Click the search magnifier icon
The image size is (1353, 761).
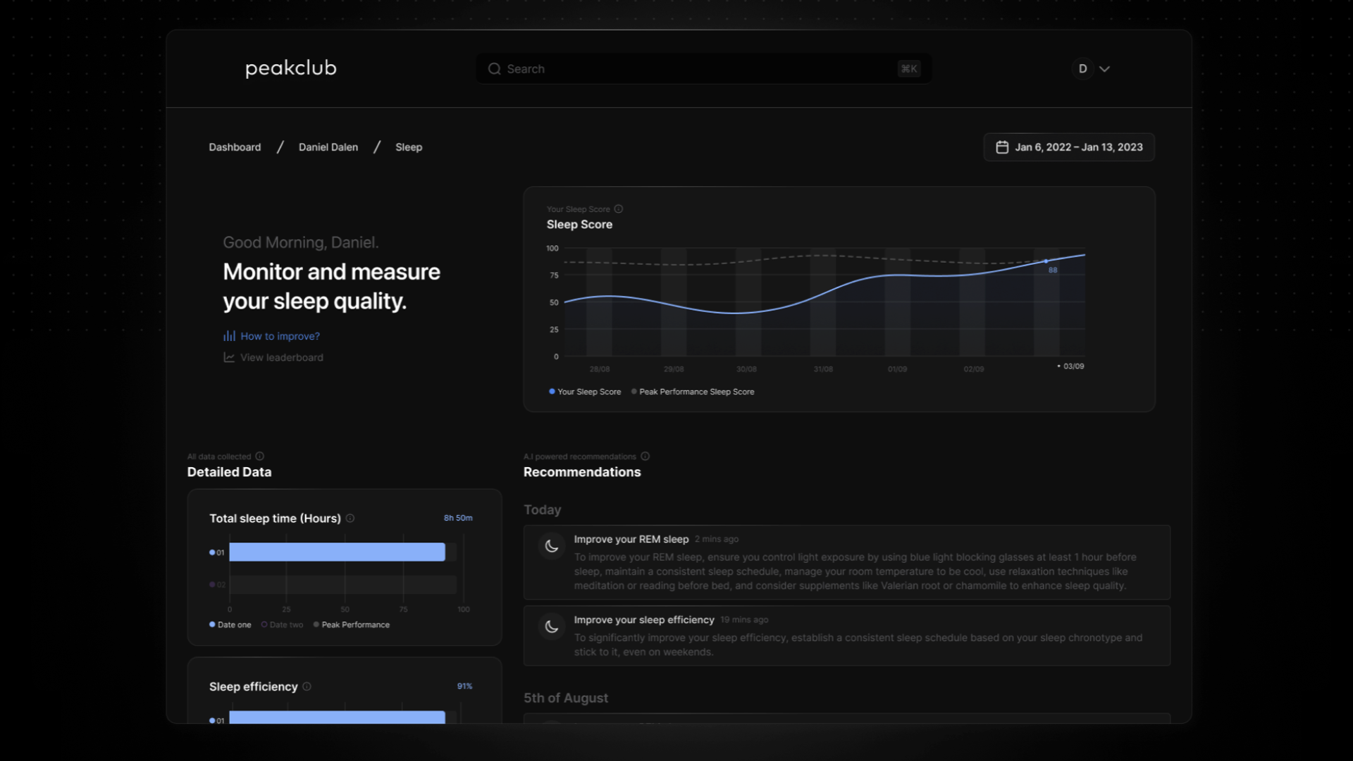coord(494,69)
